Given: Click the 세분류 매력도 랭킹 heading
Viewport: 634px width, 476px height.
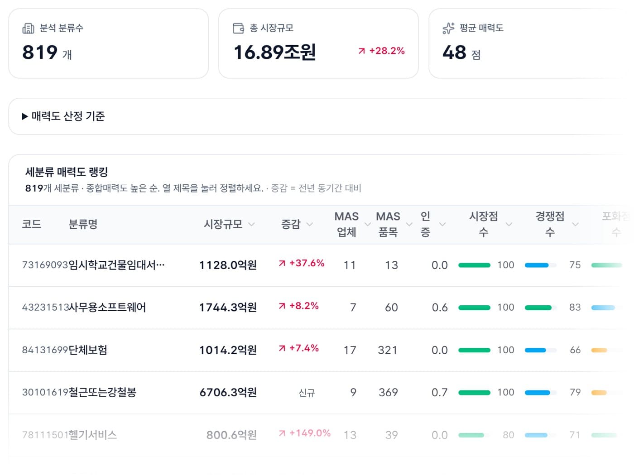Looking at the screenshot, I should [67, 172].
